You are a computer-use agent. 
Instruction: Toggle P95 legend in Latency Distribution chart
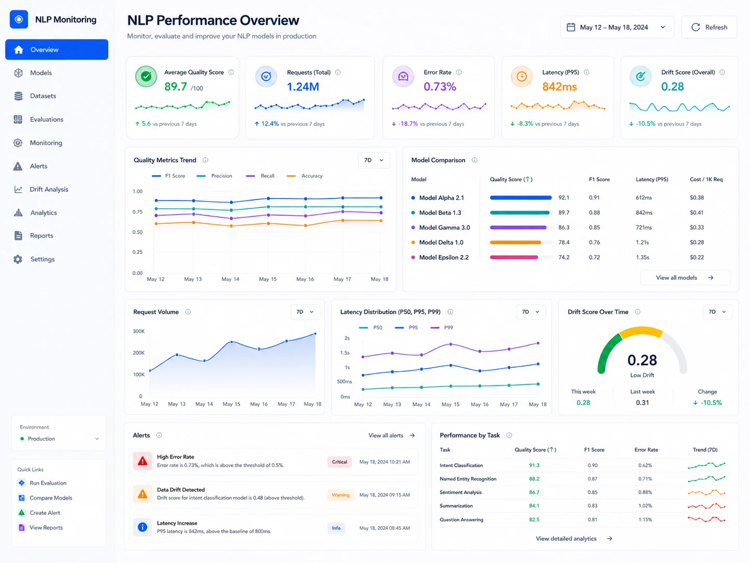[x=407, y=328]
